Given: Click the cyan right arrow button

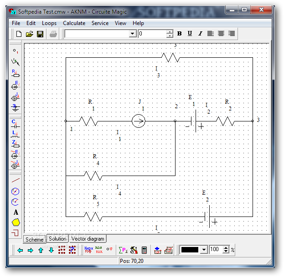Looking at the screenshot, I should click(31, 250).
